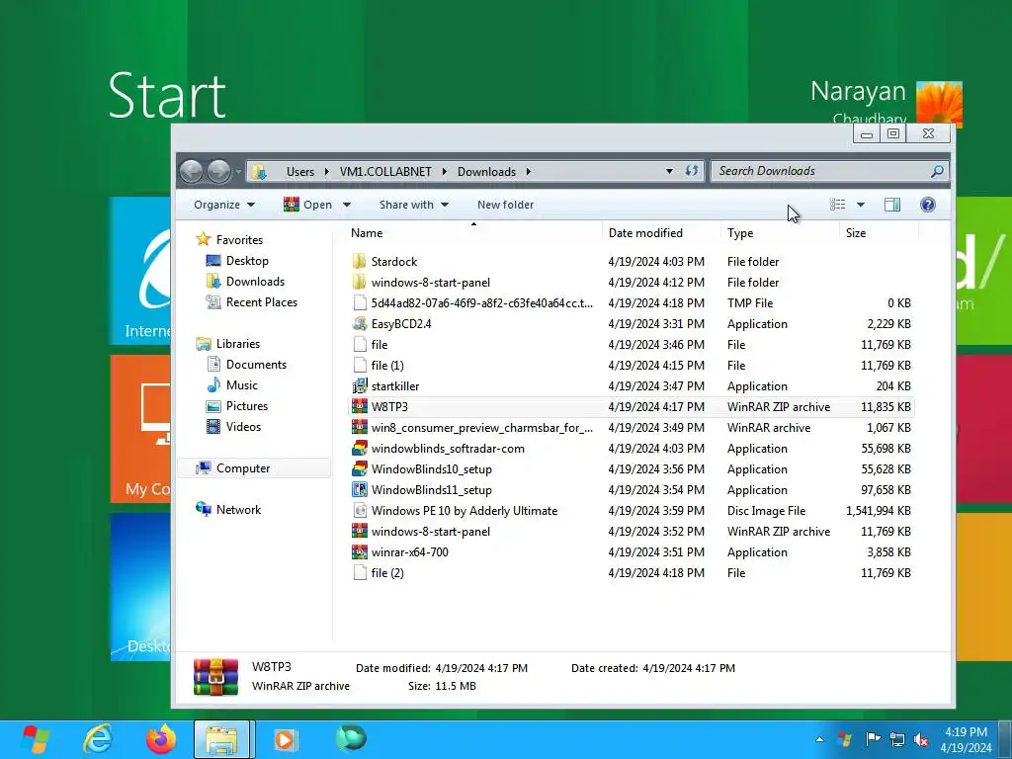Open the teal bird taskbar application
1012x759 pixels.
pos(351,738)
